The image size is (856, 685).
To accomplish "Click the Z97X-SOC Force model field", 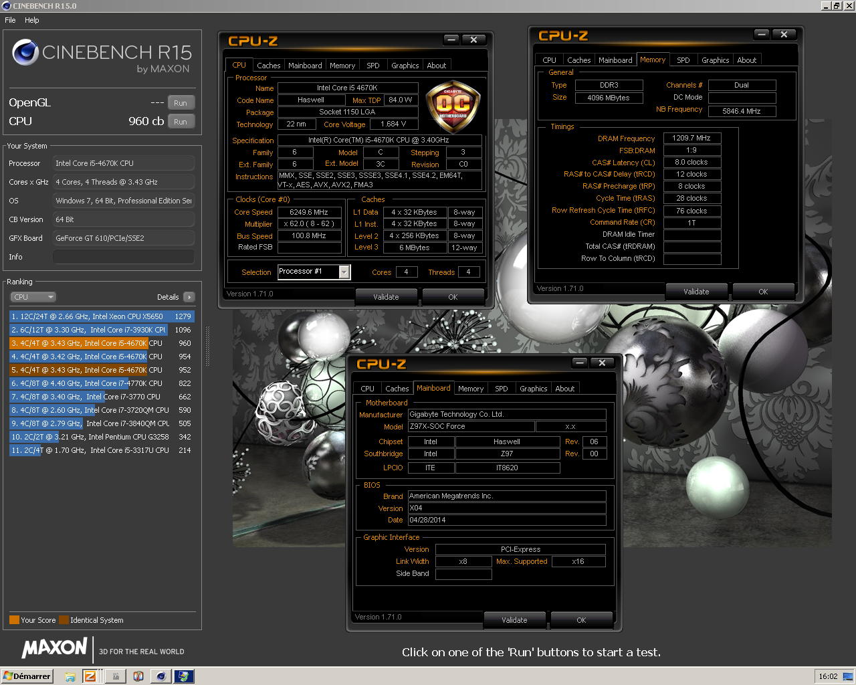I will (471, 426).
